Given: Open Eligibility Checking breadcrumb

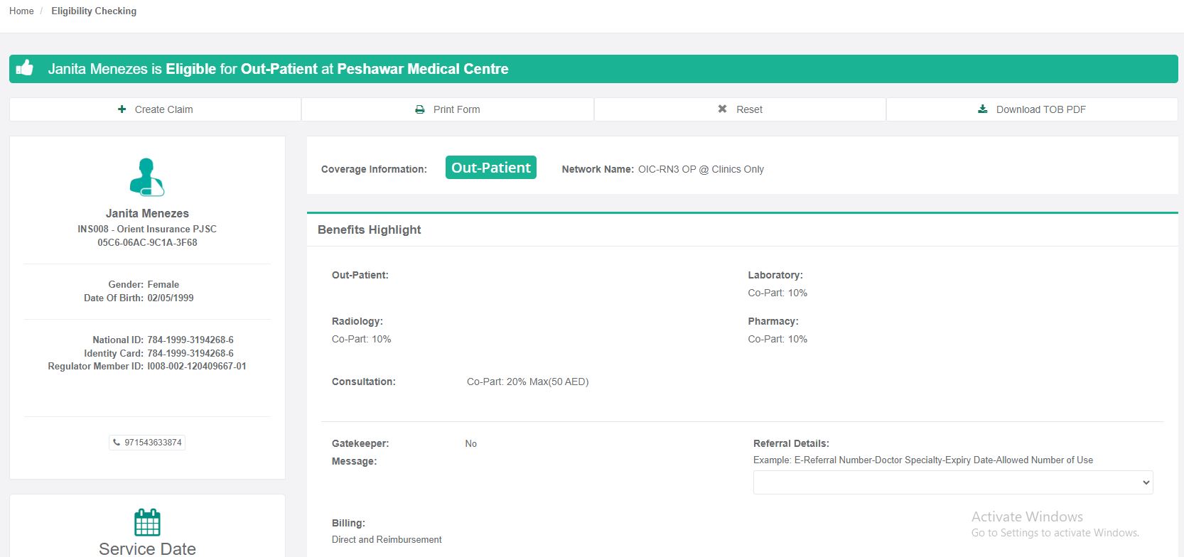Looking at the screenshot, I should pos(94,11).
